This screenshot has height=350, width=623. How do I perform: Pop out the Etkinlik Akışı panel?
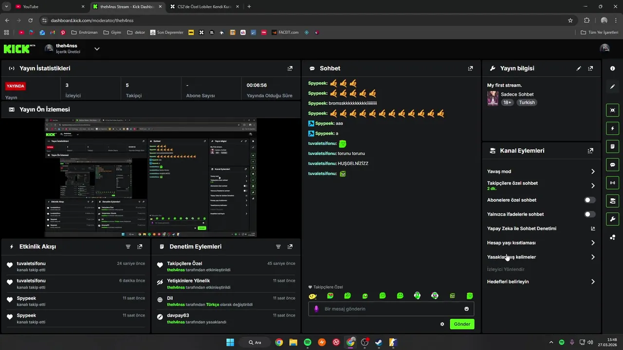(140, 246)
